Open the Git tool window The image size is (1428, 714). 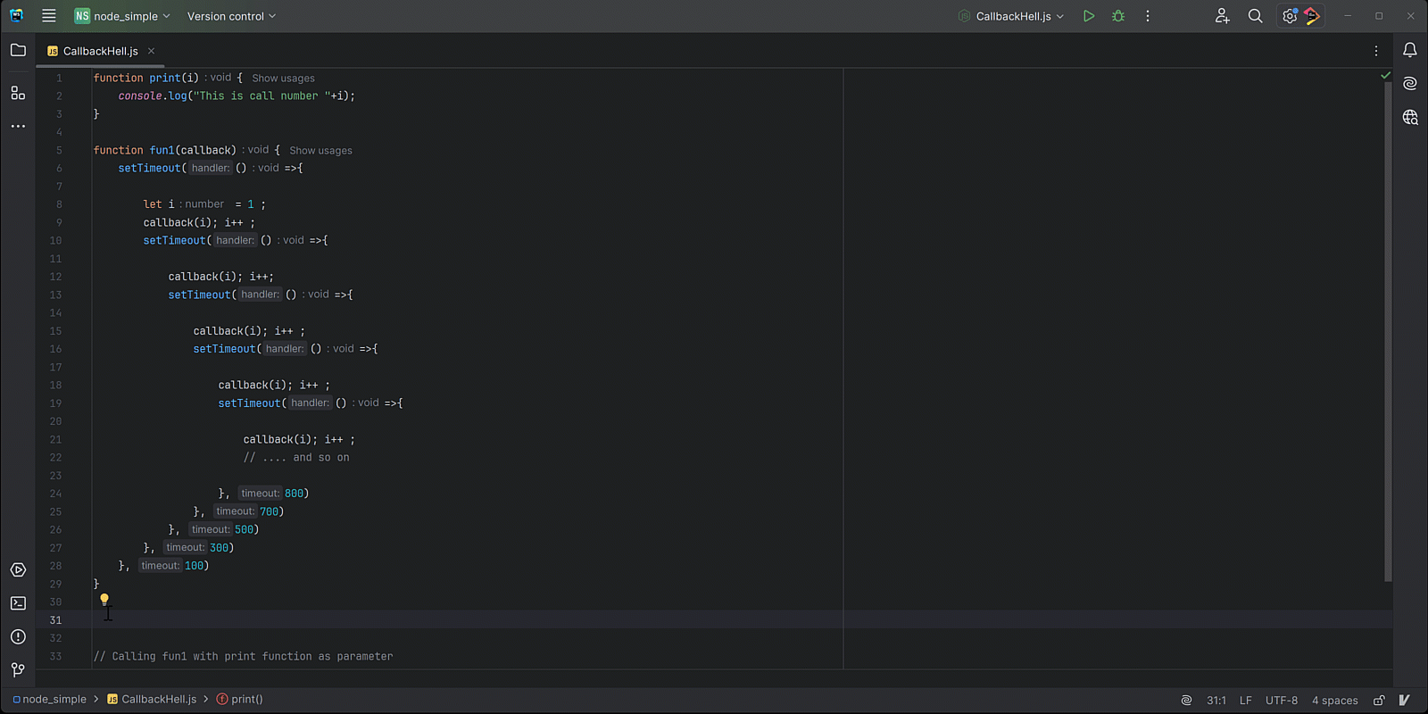point(18,669)
